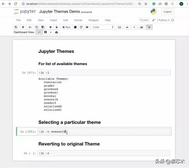Screen dimensions: 189x168
Task: Open the Code cell type dropdown
Action: [x=103, y=27]
